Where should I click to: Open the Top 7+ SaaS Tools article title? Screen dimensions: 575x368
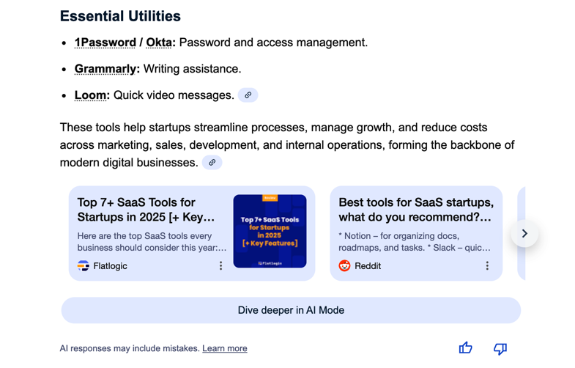(146, 210)
